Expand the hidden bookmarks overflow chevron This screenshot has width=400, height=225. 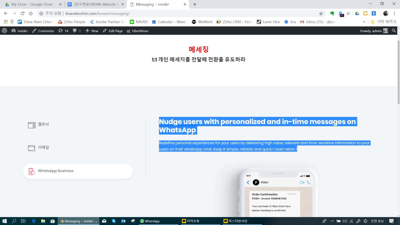pyautogui.click(x=364, y=22)
